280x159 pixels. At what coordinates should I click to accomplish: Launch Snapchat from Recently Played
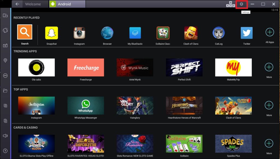point(52,33)
